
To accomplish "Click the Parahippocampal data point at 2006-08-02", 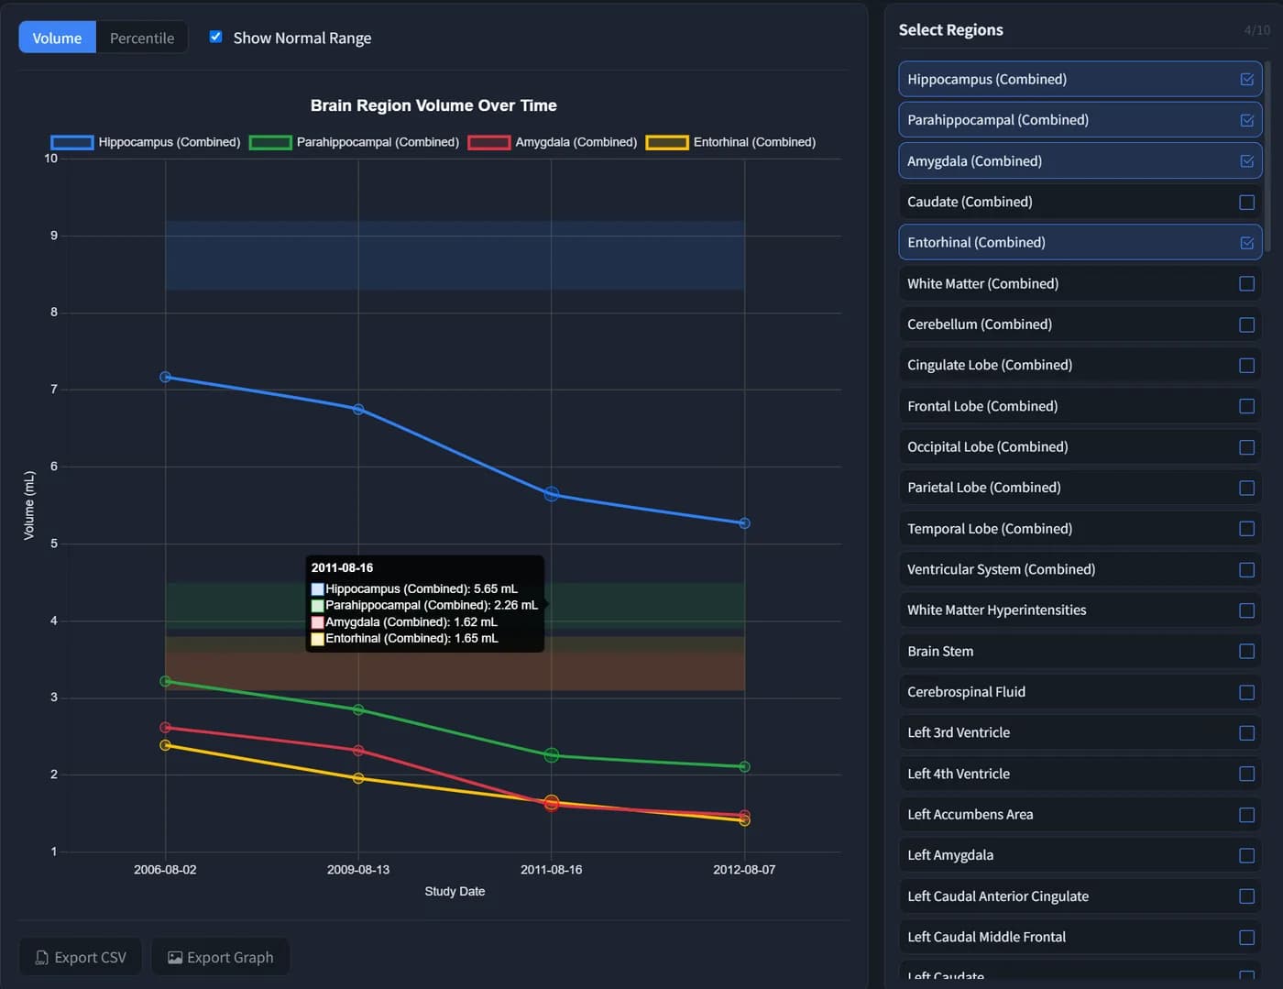I will [166, 681].
